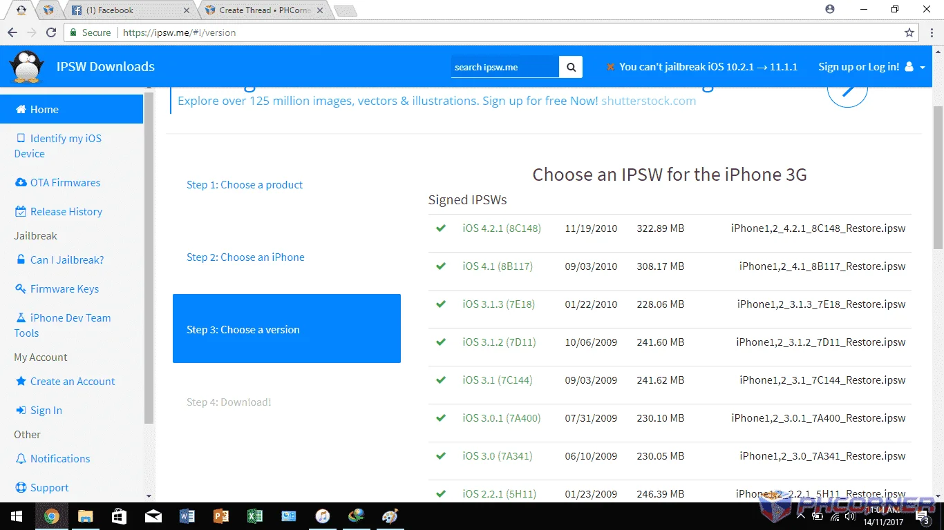
Task: Click the cloud icon for OTA Firmwares
Action: [x=21, y=183]
